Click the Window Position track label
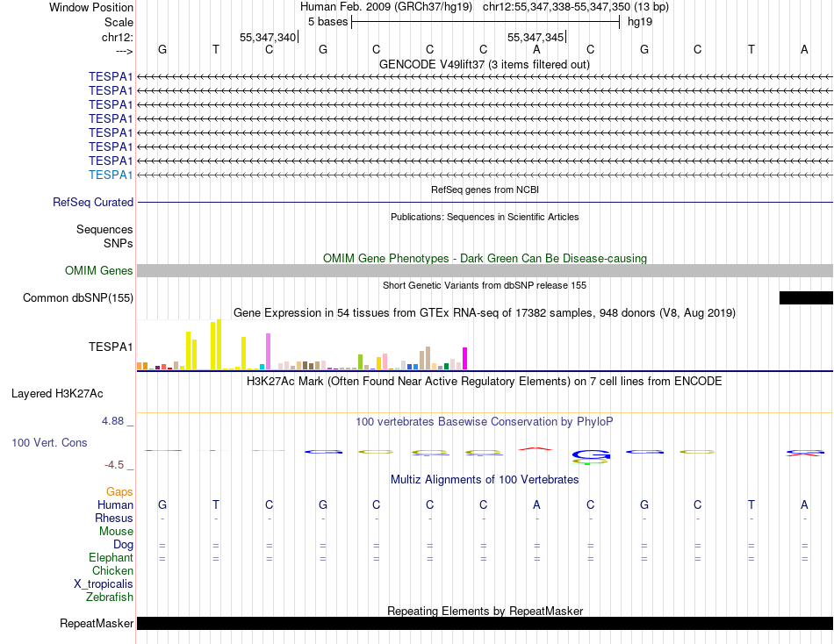 91,7
